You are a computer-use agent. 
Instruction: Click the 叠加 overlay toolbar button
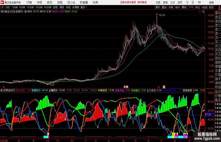164,7
